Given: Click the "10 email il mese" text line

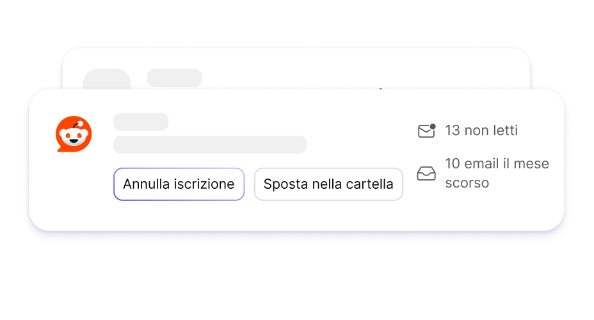Looking at the screenshot, I should tap(497, 164).
